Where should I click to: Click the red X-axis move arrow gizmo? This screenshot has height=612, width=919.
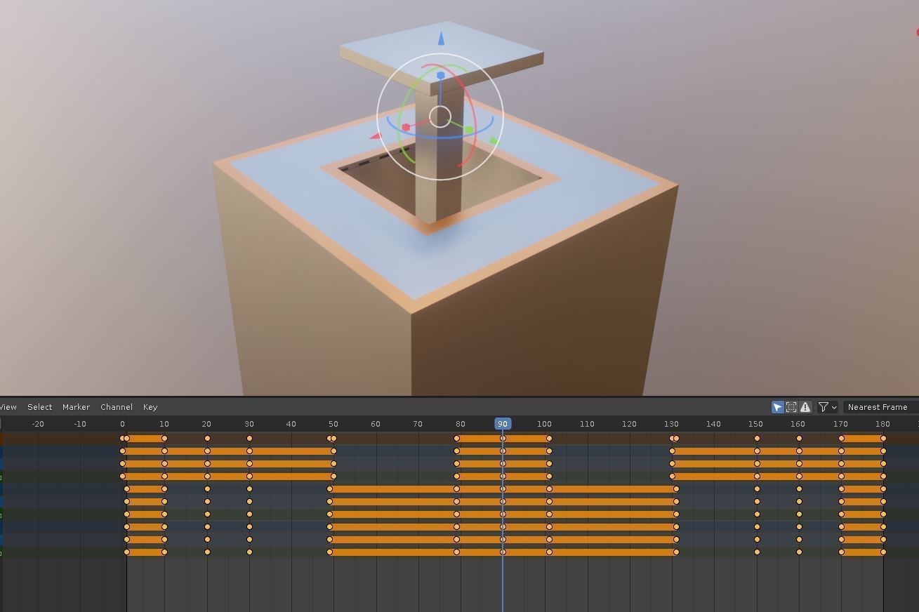375,136
